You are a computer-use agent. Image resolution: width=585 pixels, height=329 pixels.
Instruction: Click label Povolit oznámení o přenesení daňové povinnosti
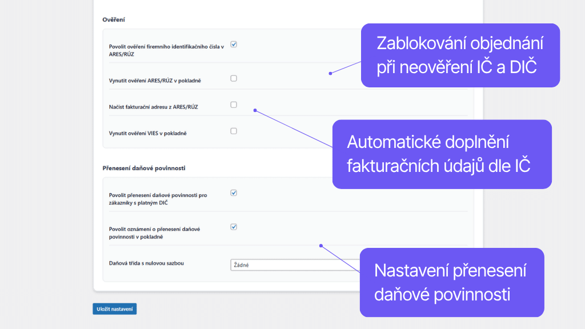[x=154, y=233]
